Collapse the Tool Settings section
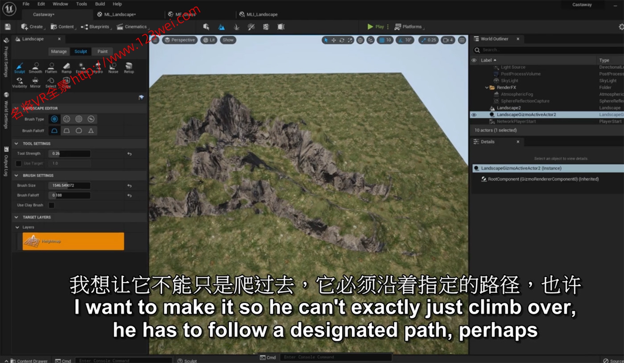The image size is (624, 363). coord(16,144)
